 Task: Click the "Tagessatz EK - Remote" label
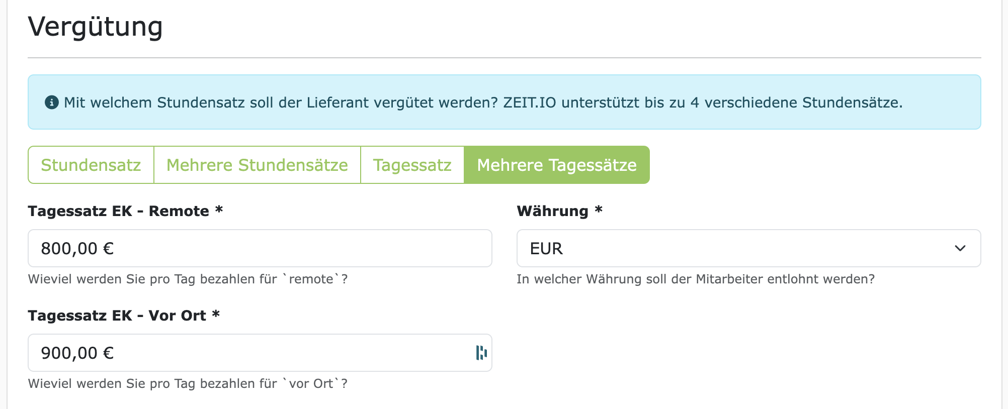click(x=118, y=211)
